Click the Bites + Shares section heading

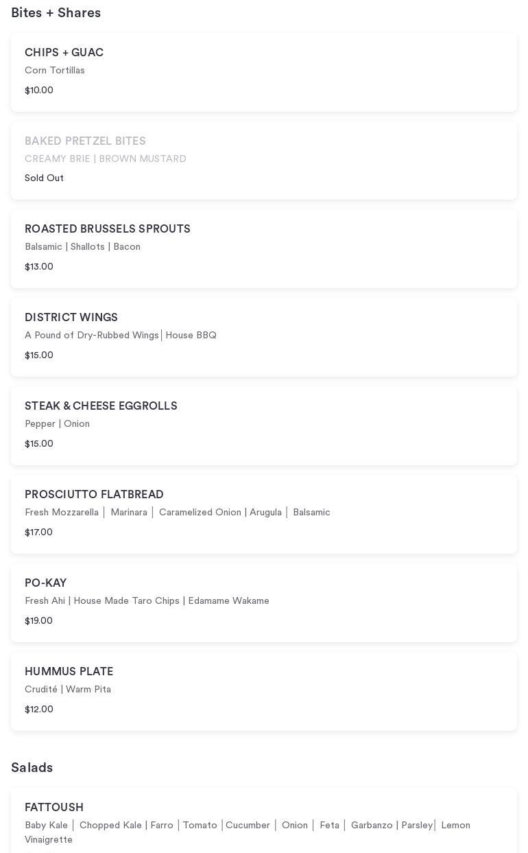point(56,13)
